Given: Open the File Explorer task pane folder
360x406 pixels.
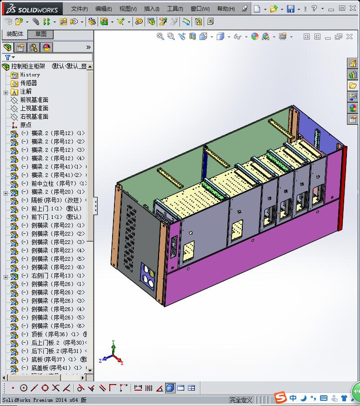Looking at the screenshot, I should (x=353, y=86).
